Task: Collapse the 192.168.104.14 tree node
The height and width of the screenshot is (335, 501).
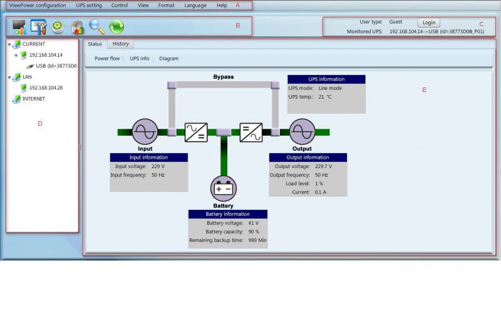Action: point(16,56)
